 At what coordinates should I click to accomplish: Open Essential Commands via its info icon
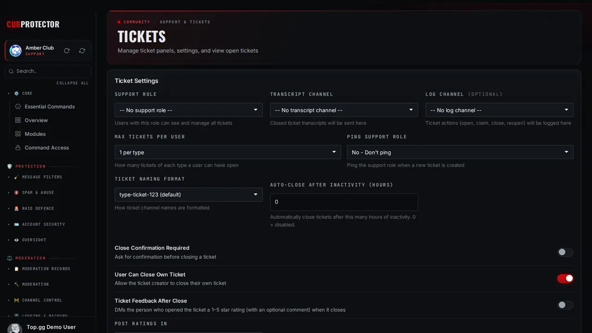(18, 106)
